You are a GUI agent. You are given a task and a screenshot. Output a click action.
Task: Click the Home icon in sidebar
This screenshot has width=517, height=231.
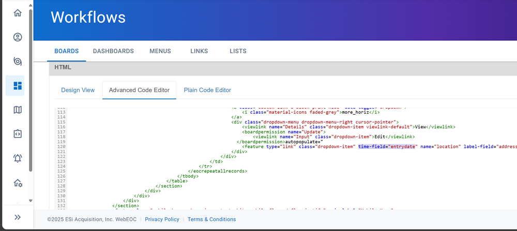pos(18,13)
